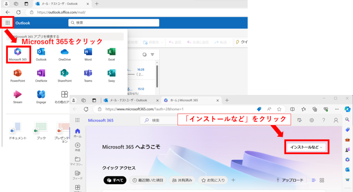353x192 pixels.
Task: Open the Stream app tile
Action: tap(18, 97)
